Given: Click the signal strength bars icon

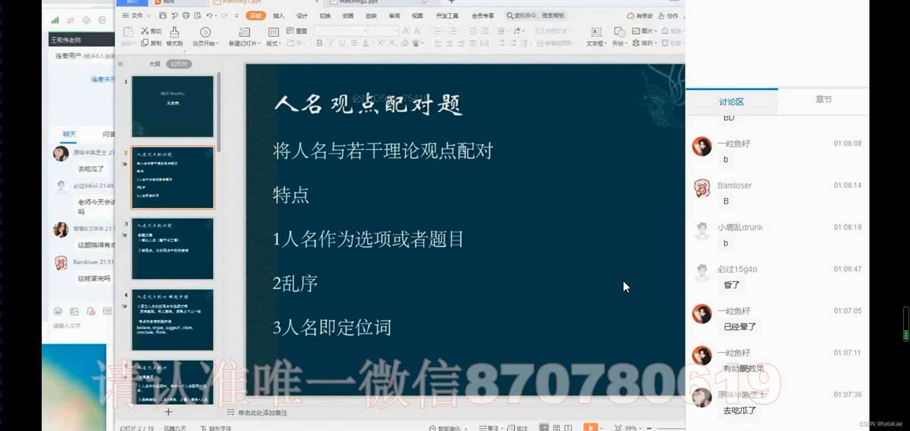Looking at the screenshot, I should click(55, 20).
